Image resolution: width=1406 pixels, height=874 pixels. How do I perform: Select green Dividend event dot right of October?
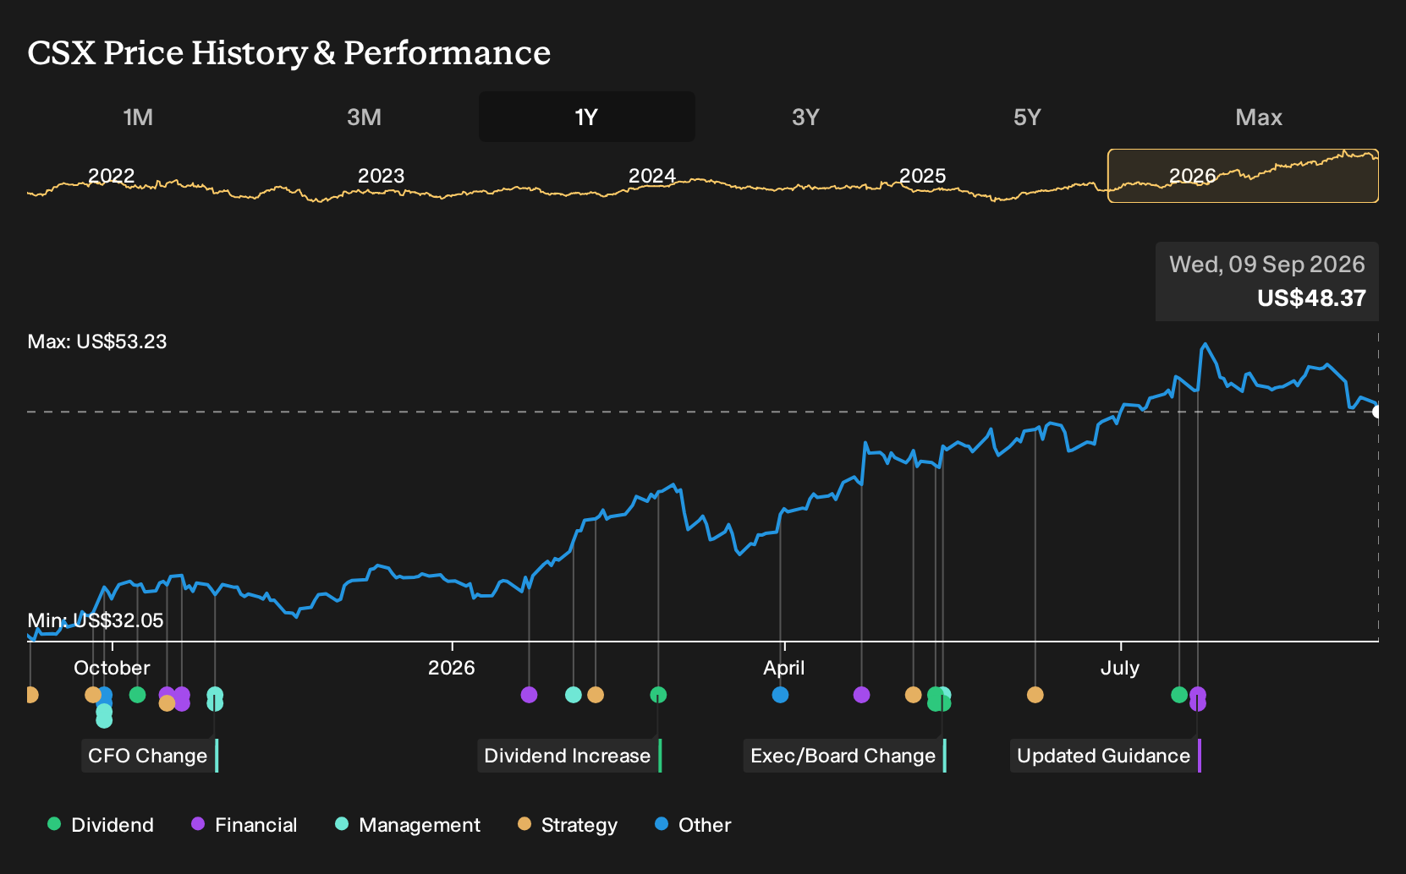(137, 695)
